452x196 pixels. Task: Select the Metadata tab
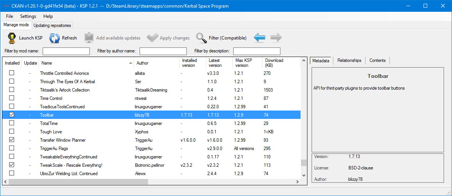coord(321,60)
